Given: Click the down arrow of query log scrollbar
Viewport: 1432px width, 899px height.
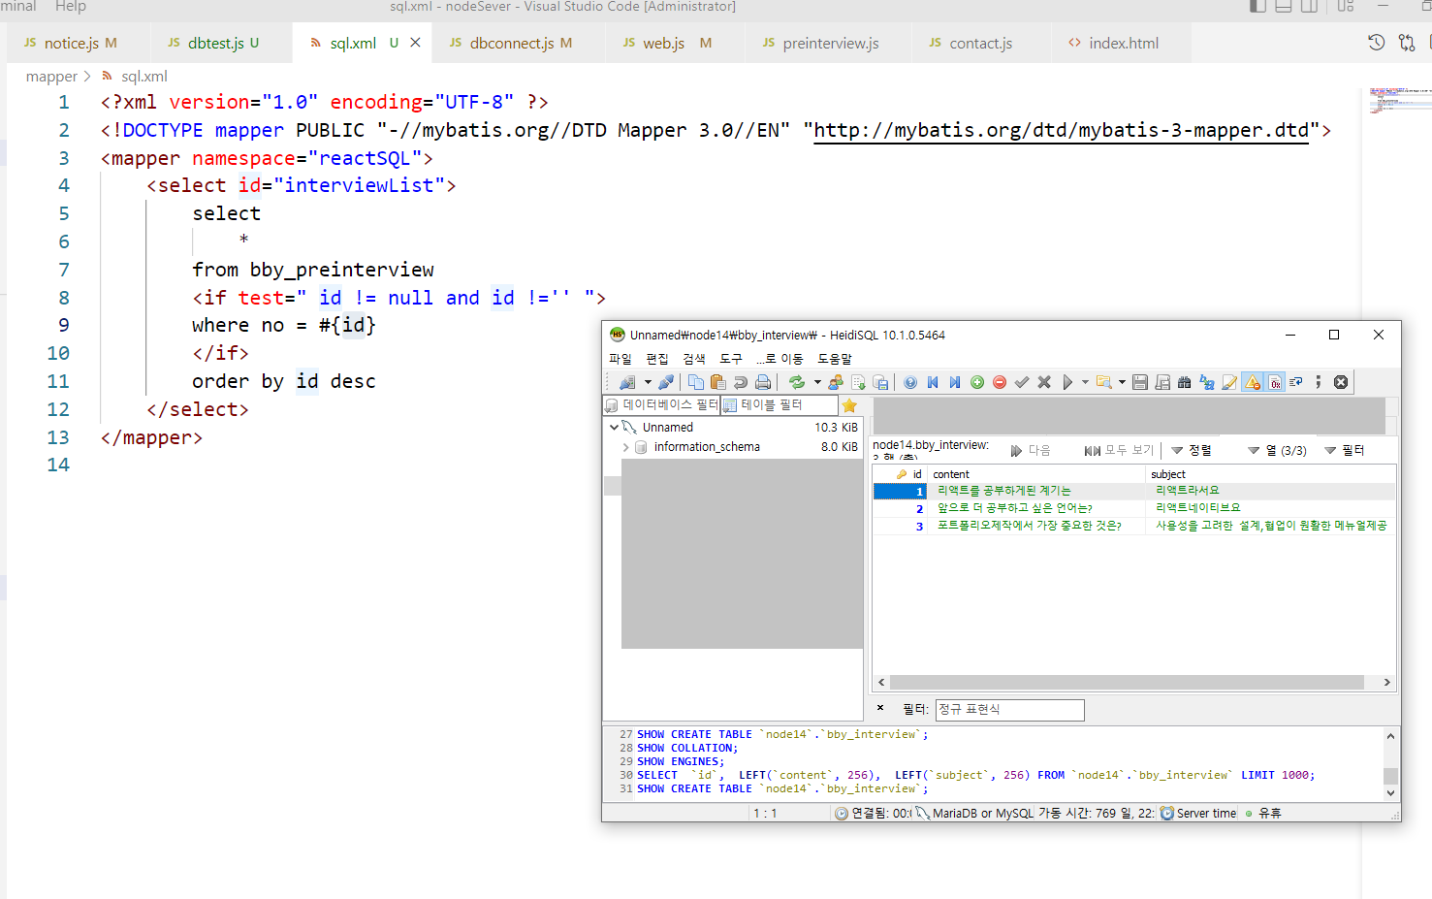Looking at the screenshot, I should [1390, 793].
